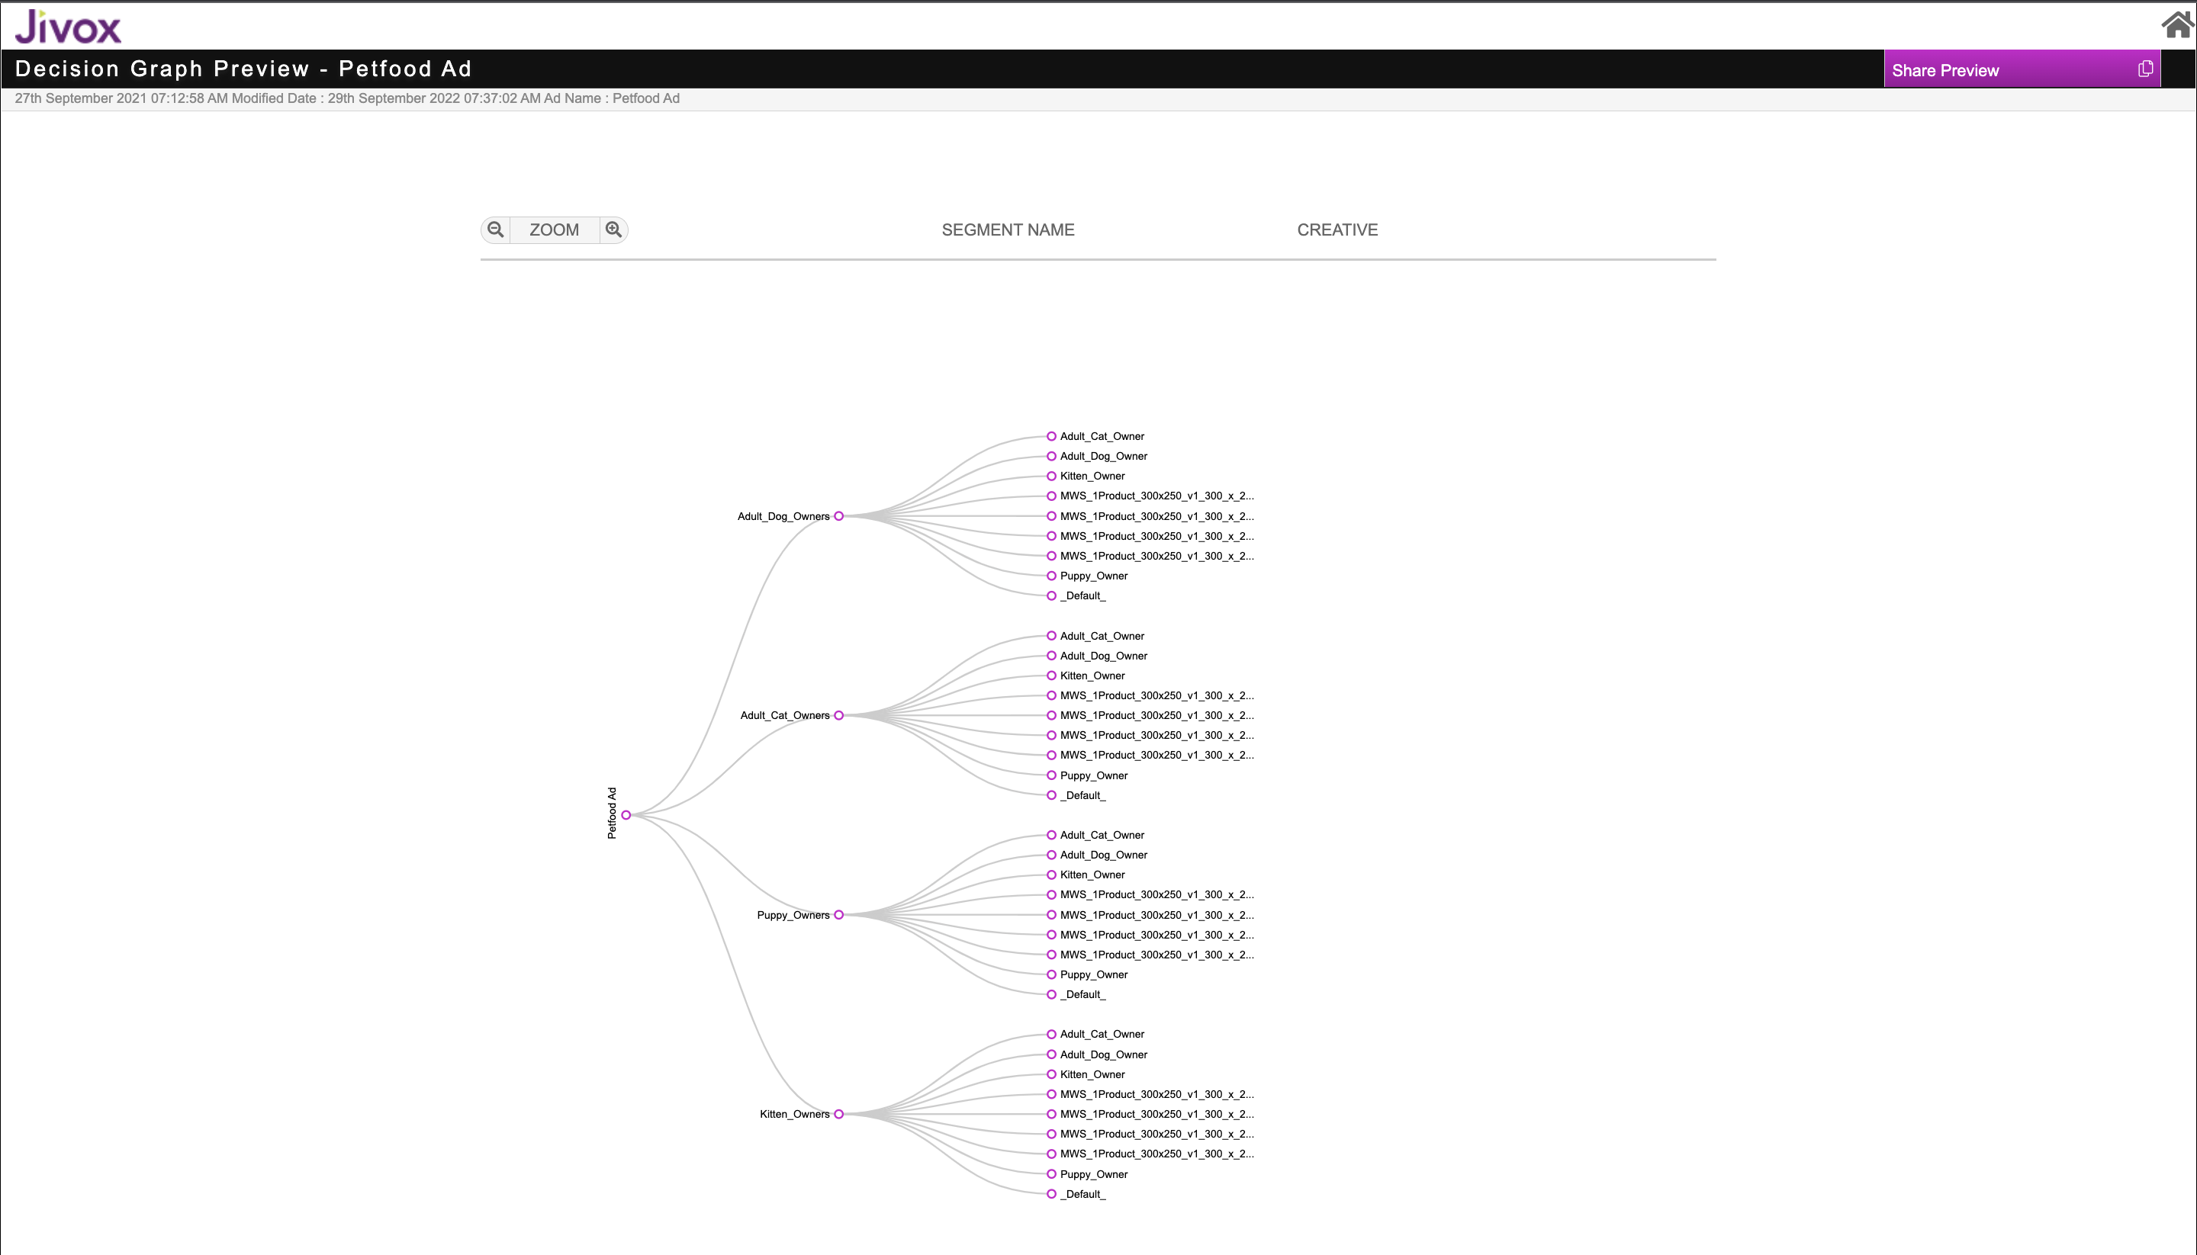Collapse the Kitten_Owners segment node
Screen dimensions: 2197x1255
click(838, 1114)
